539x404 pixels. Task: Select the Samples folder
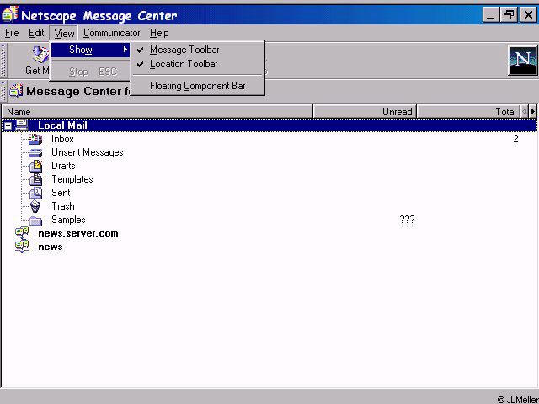click(68, 220)
